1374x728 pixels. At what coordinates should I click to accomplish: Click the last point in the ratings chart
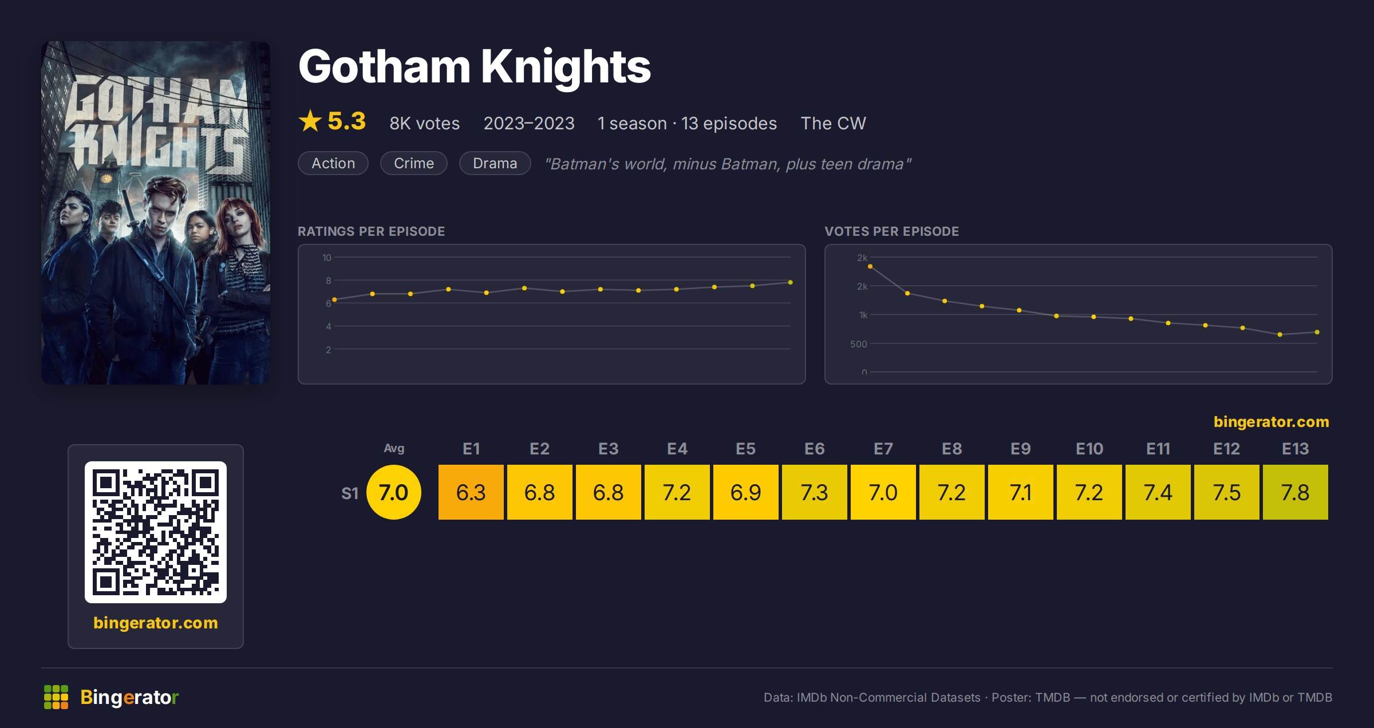791,282
